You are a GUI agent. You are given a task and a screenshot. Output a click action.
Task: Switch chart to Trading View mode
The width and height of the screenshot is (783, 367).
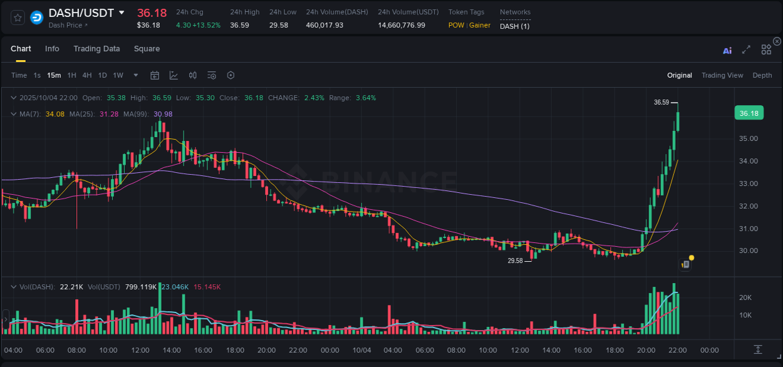(722, 75)
